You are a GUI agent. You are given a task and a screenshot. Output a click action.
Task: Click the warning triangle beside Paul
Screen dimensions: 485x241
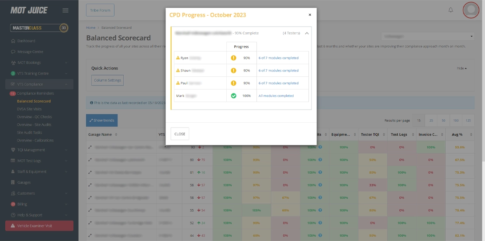tap(178, 83)
